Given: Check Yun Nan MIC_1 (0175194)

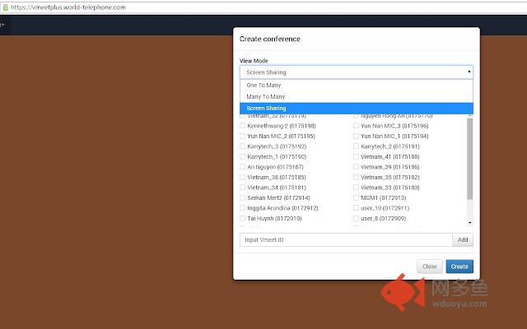Looking at the screenshot, I should (356, 136).
